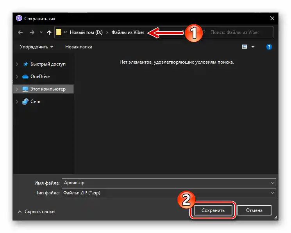Click 'Новая папка' button
Image resolution: width=291 pixels, height=233 pixels.
tap(79, 47)
